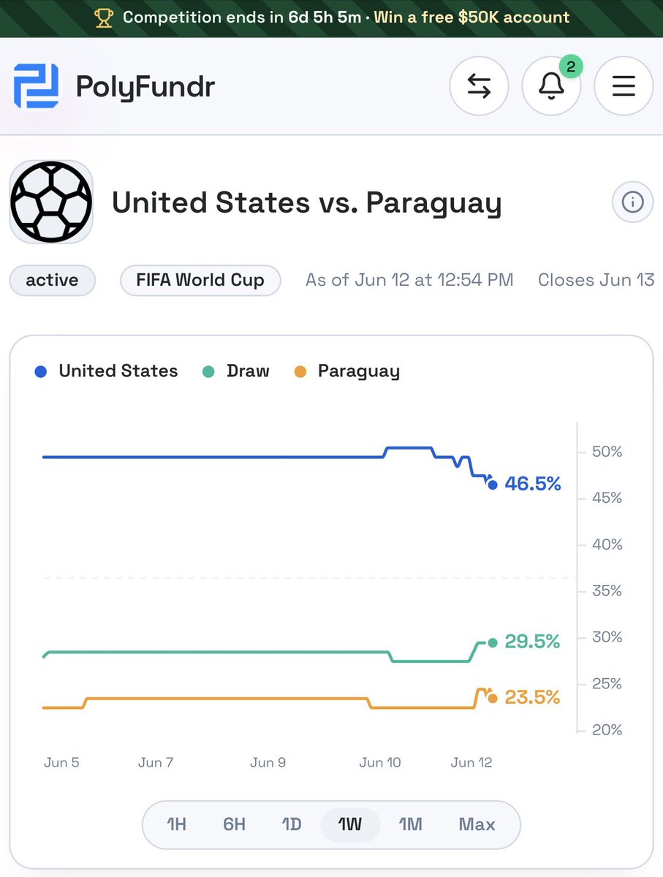Select the 6H time range
This screenshot has height=877, width=663.
(234, 824)
